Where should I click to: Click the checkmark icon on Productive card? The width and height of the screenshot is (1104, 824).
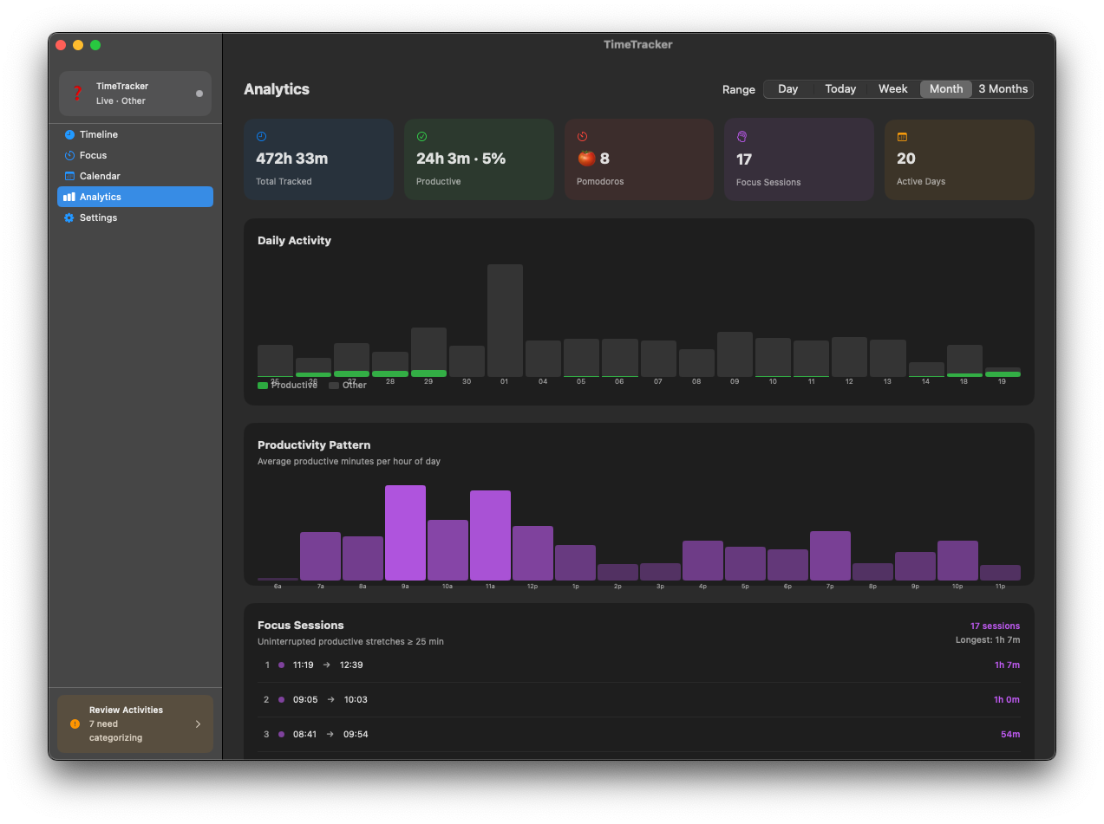coord(421,137)
